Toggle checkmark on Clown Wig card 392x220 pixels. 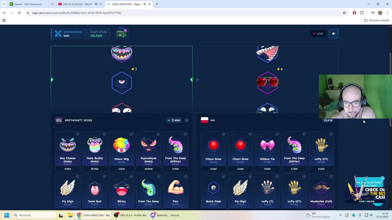[x=131, y=134]
